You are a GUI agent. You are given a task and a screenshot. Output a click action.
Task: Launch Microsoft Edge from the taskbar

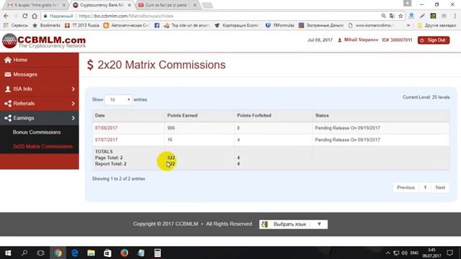[75, 253]
